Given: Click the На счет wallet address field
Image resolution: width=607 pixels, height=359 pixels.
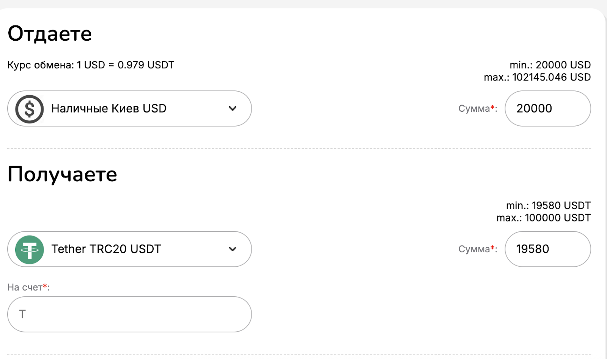Looking at the screenshot, I should [x=129, y=315].
